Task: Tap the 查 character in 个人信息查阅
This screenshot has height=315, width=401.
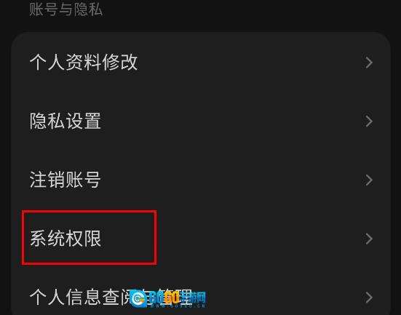Action: click(111, 298)
